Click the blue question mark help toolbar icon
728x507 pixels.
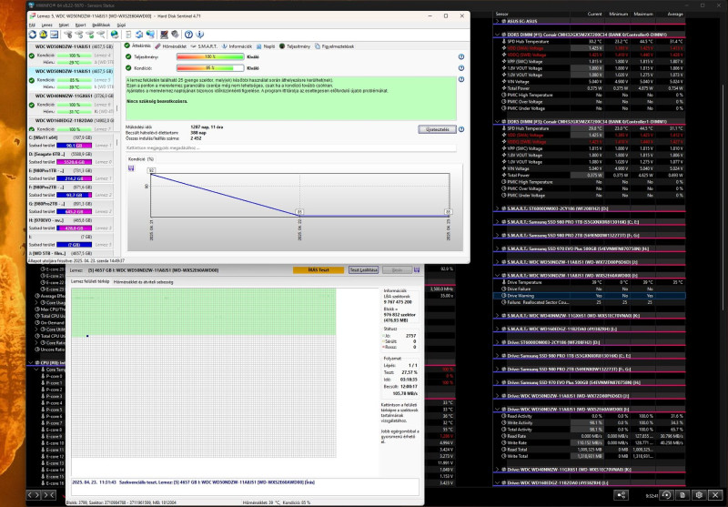(188, 35)
